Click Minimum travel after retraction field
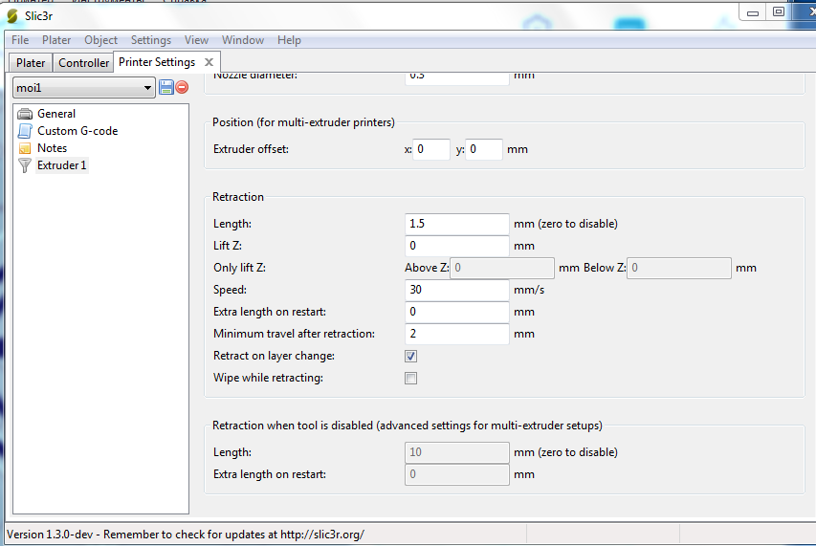The height and width of the screenshot is (546, 816). (457, 334)
